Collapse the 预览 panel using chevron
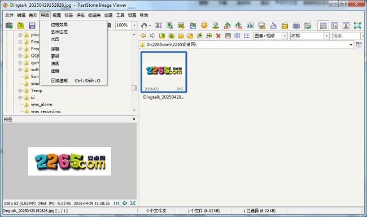This screenshot has height=217, width=367. 134,119
